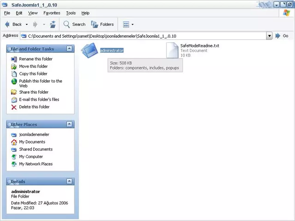Click the Up one level folder icon
Image resolution: width=295 pixels, height=221 pixels.
tap(53, 24)
